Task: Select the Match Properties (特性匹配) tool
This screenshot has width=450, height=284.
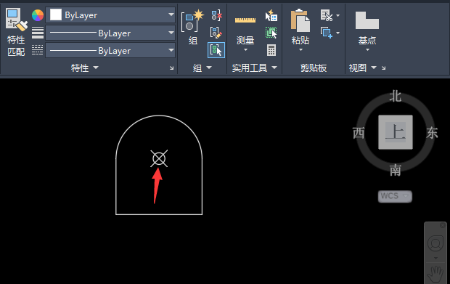Action: pos(16,32)
